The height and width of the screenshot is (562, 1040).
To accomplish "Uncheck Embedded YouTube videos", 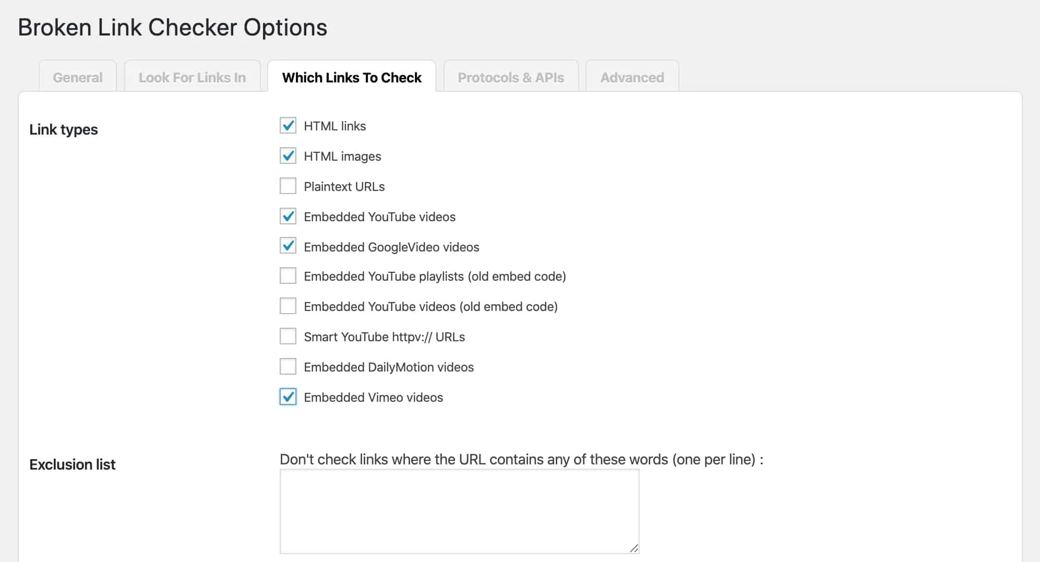I will (288, 217).
